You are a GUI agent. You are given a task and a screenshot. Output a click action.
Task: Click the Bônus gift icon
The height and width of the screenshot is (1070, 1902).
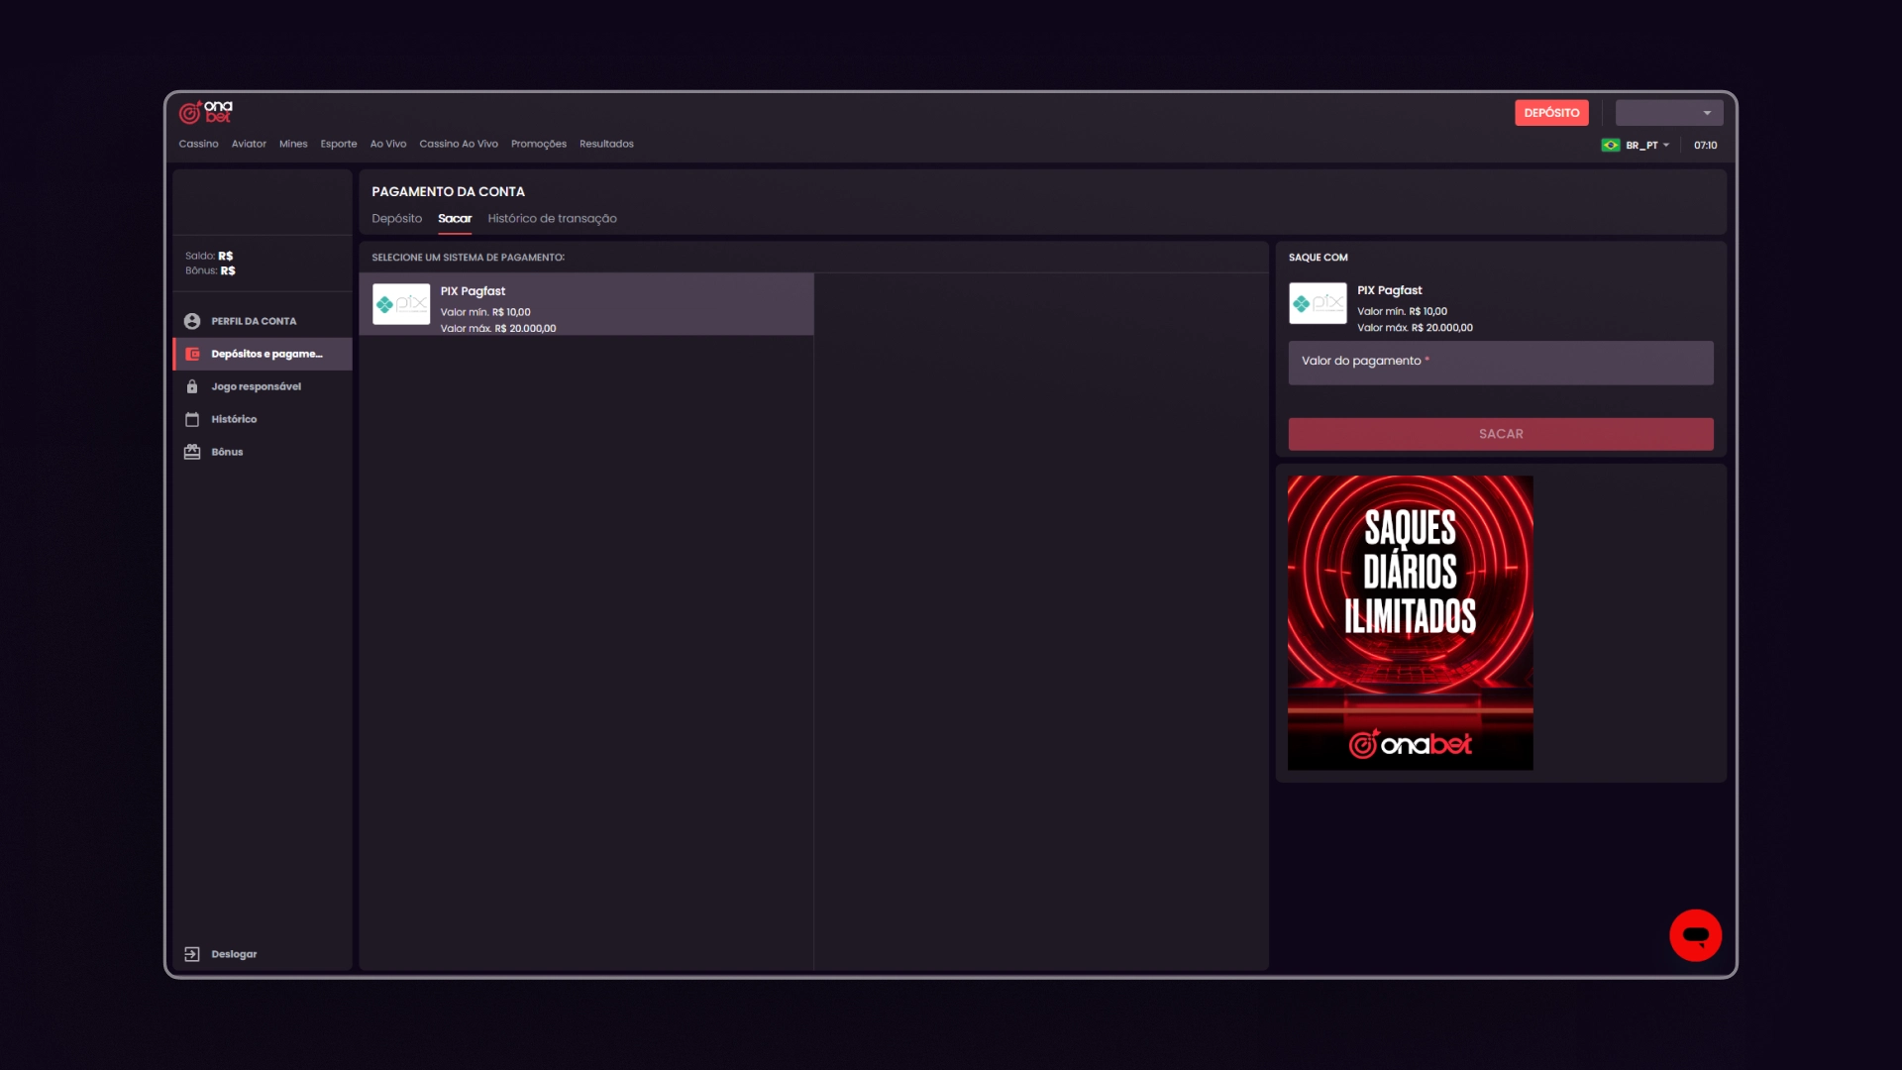pyautogui.click(x=192, y=452)
